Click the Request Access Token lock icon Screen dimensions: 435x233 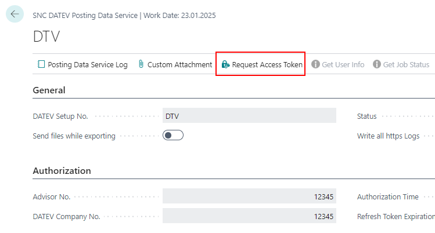(x=225, y=64)
